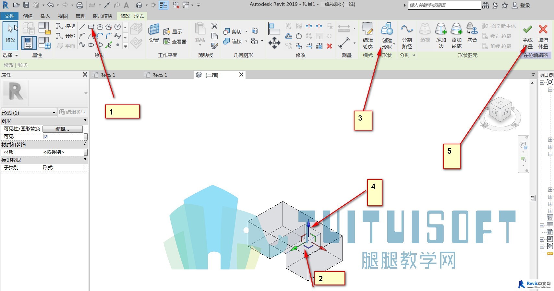The height and width of the screenshot is (291, 554).
Task: Expand the Select (选择) panel dropdown
Action: point(10,55)
